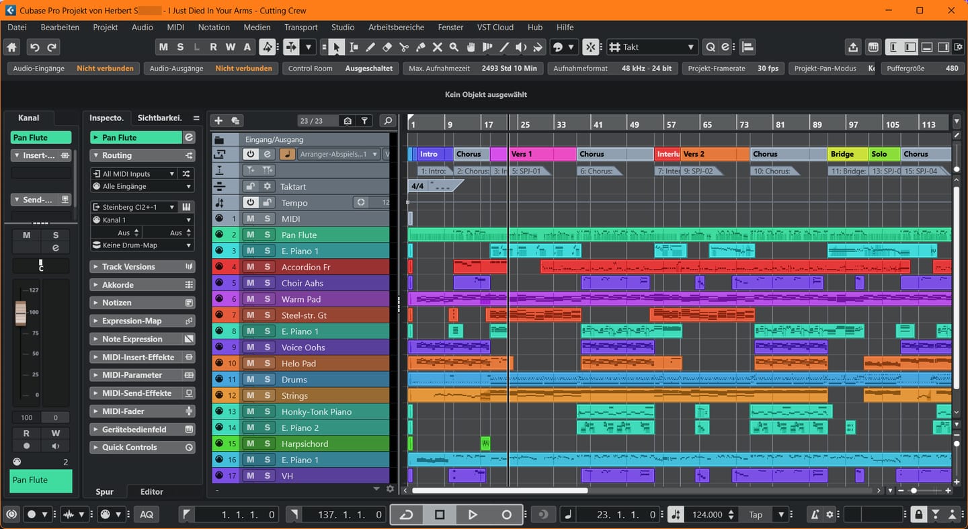
Task: Solo the Harpsichord track
Action: pyautogui.click(x=267, y=444)
